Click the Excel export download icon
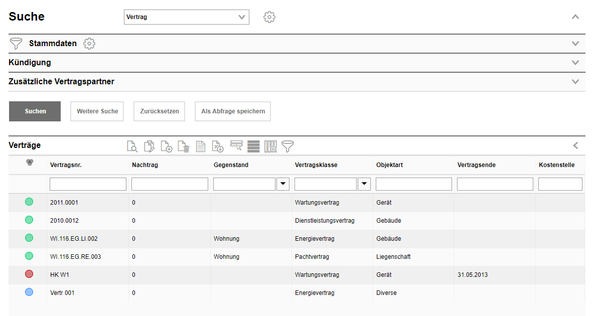The width and height of the screenshot is (594, 316). (x=218, y=146)
